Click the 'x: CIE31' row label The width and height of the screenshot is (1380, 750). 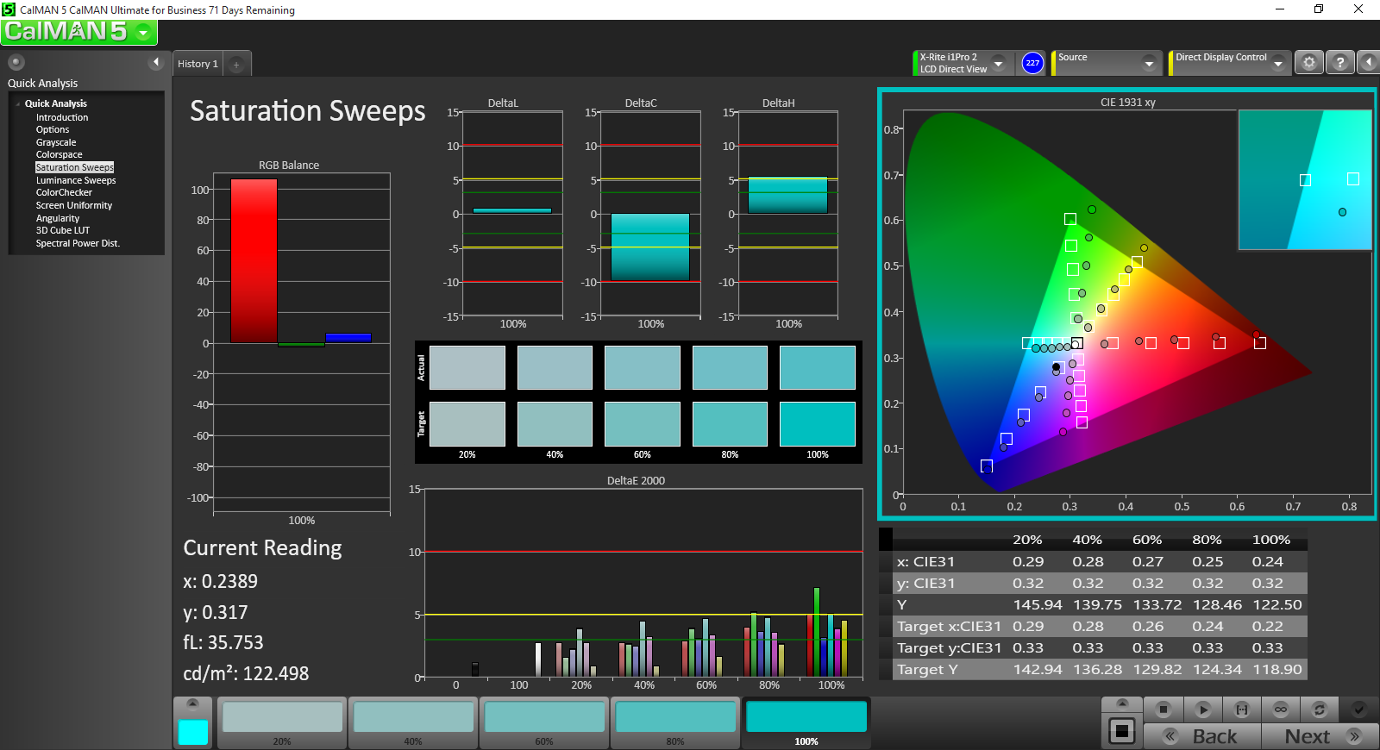click(x=925, y=562)
